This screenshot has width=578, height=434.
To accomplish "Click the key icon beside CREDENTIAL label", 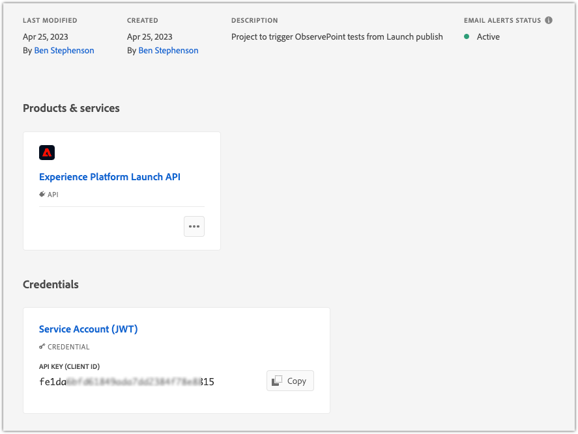I will [x=42, y=346].
